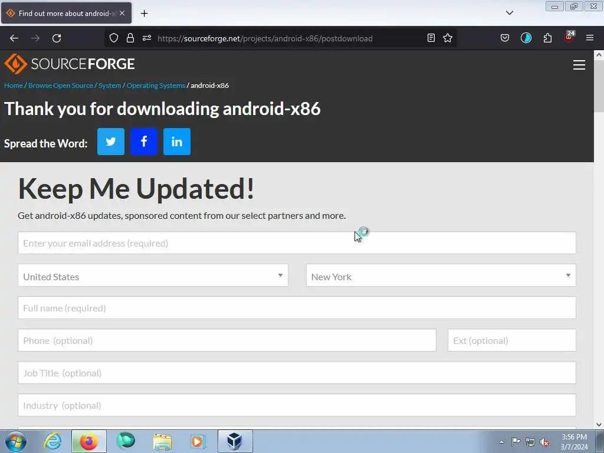Image resolution: width=604 pixels, height=453 pixels.
Task: Open Pocket save icon
Action: tap(505, 38)
